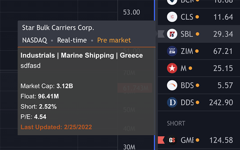Viewport: 240px width, 150px height.
Task: Click the 61.743M volume label
Action: pyautogui.click(x=135, y=88)
